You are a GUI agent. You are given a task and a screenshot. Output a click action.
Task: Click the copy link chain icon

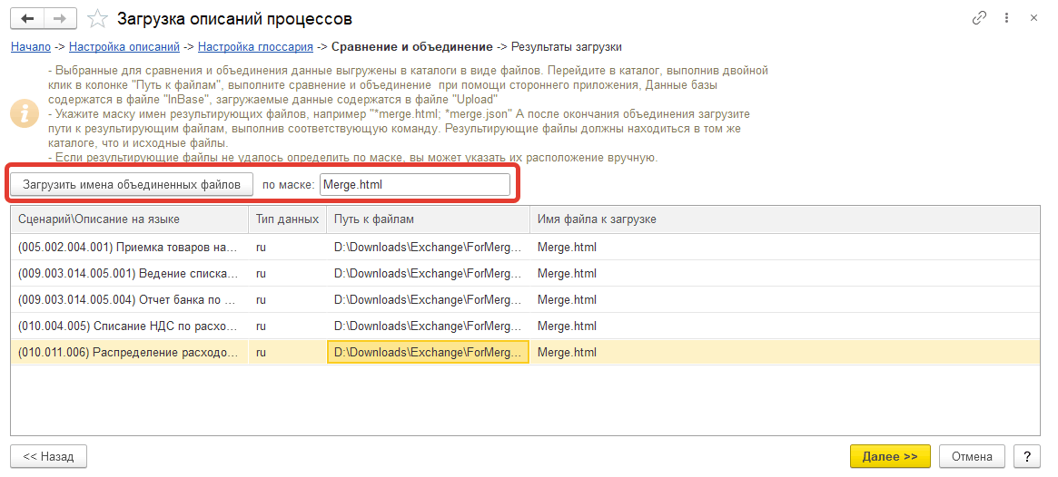click(x=979, y=18)
